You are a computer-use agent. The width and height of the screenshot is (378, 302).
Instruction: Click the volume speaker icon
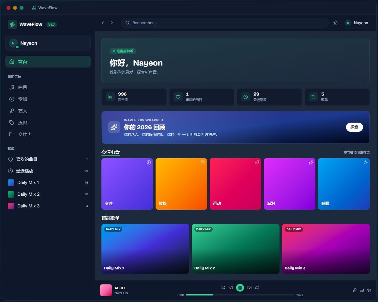point(369,290)
